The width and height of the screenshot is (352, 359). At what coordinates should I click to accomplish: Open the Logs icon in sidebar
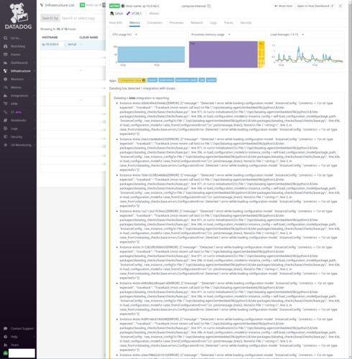click(5, 129)
